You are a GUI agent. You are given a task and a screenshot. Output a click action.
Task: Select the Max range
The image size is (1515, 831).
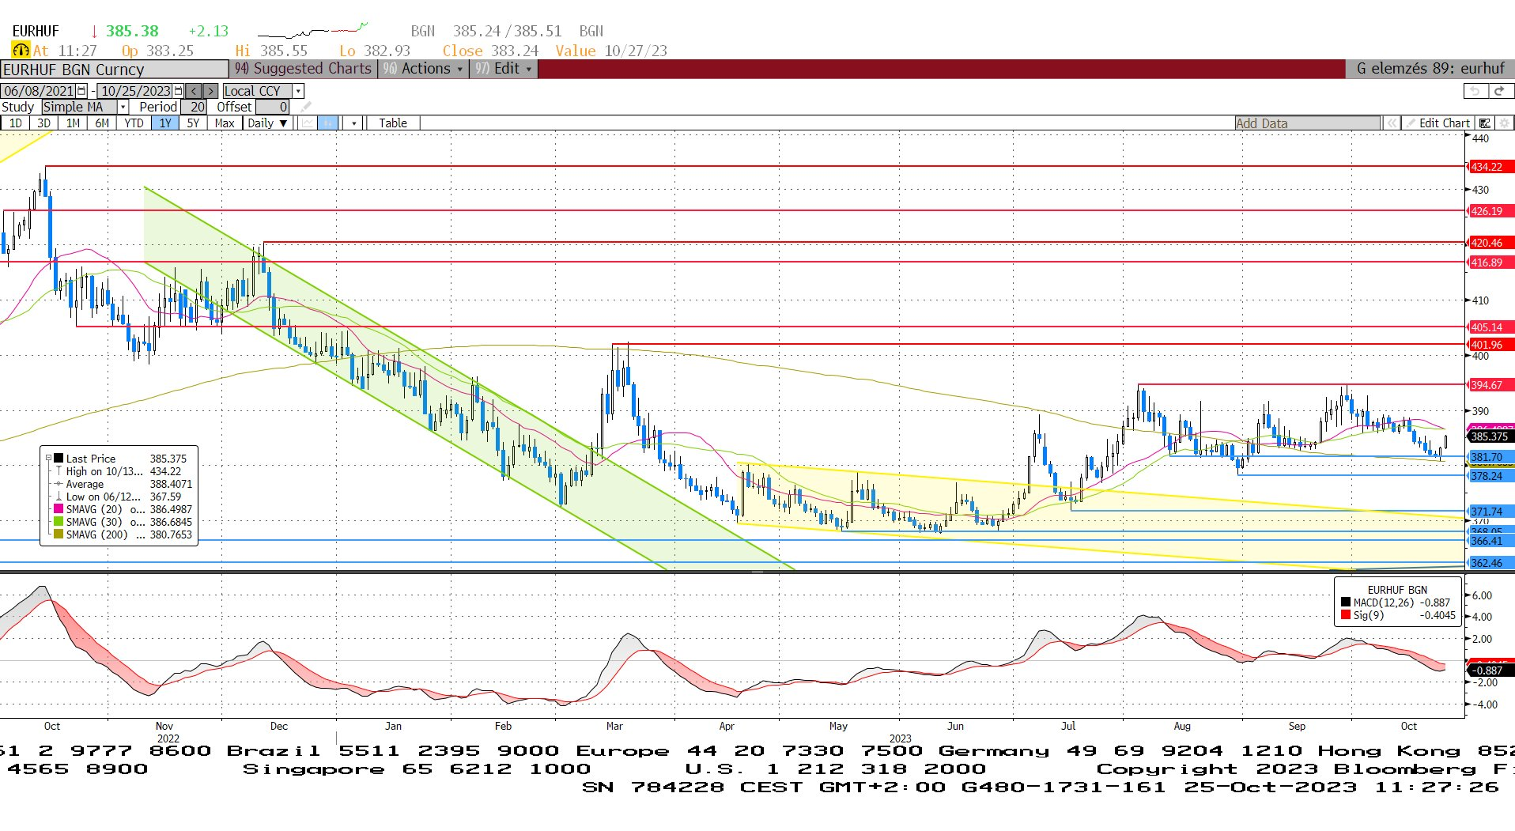click(225, 123)
